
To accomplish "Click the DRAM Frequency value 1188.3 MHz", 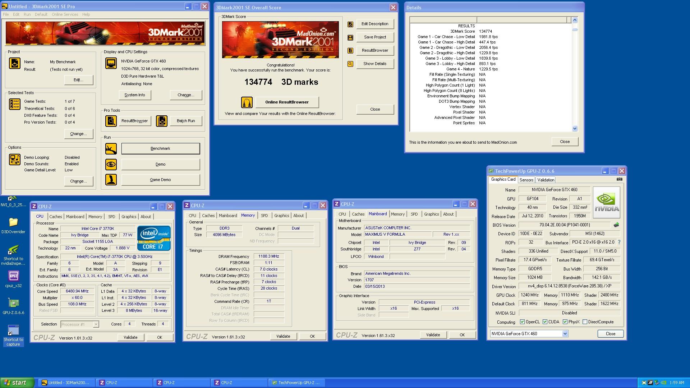I will [x=269, y=257].
